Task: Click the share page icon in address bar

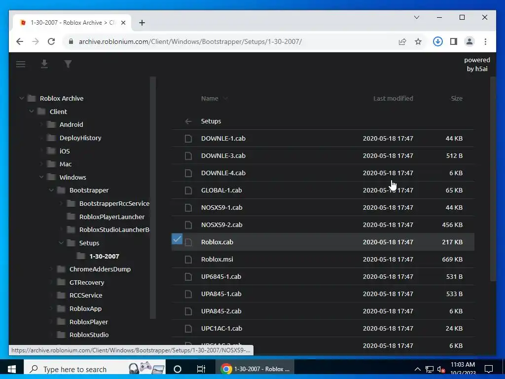Action: pyautogui.click(x=402, y=41)
